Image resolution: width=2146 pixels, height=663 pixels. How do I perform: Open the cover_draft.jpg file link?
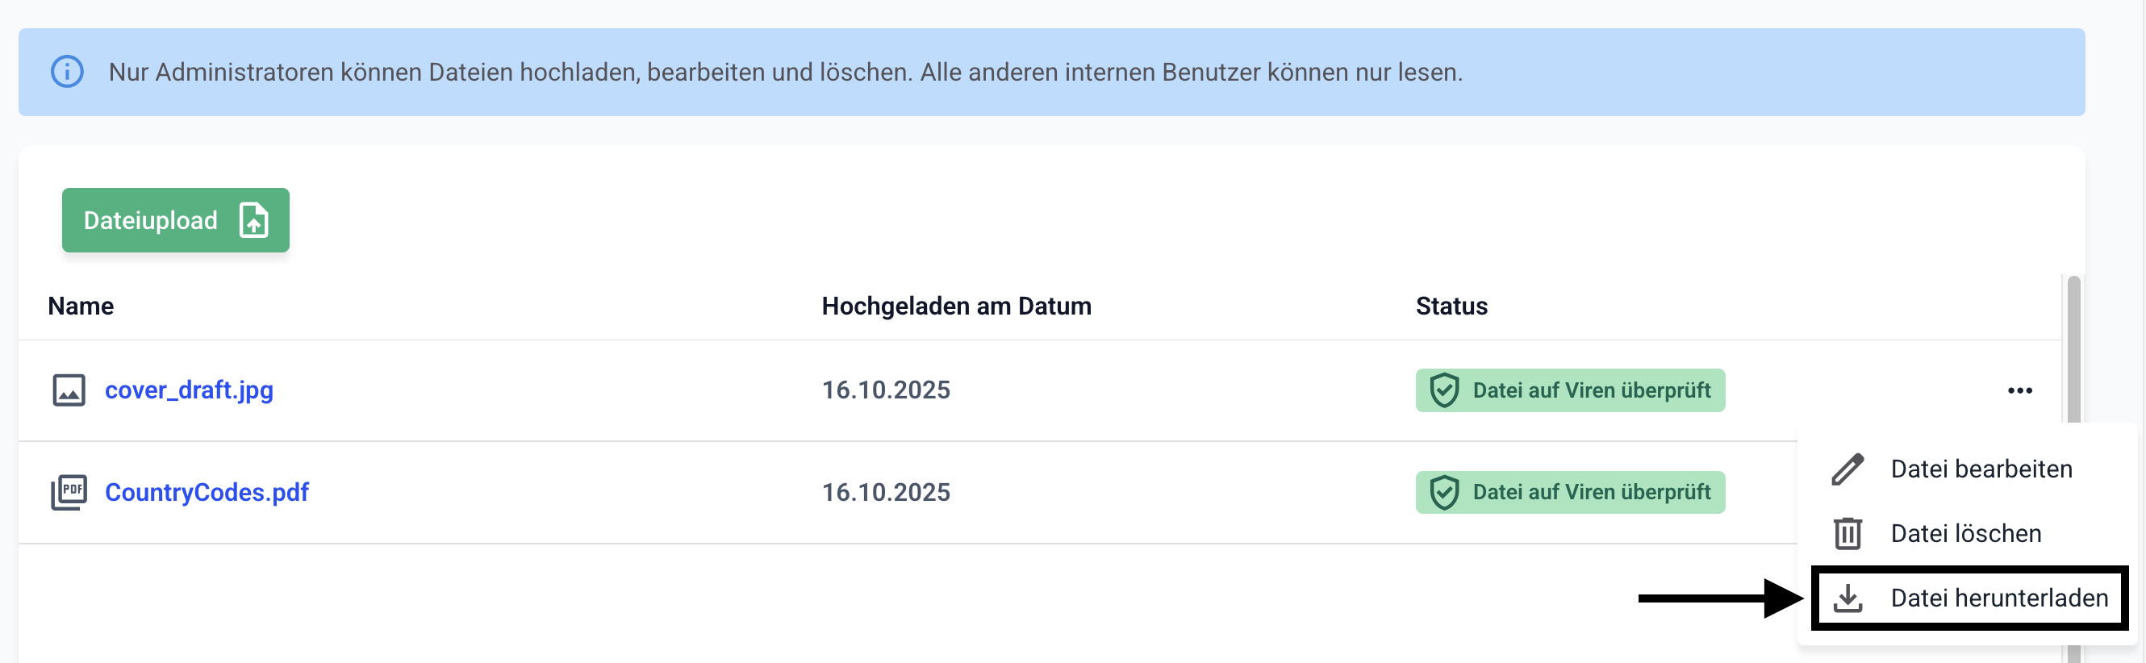(x=189, y=390)
